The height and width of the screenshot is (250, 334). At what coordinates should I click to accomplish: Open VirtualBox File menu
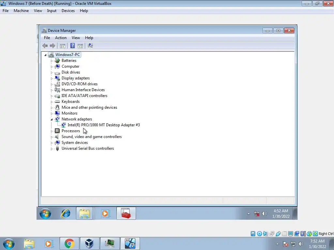[6, 11]
